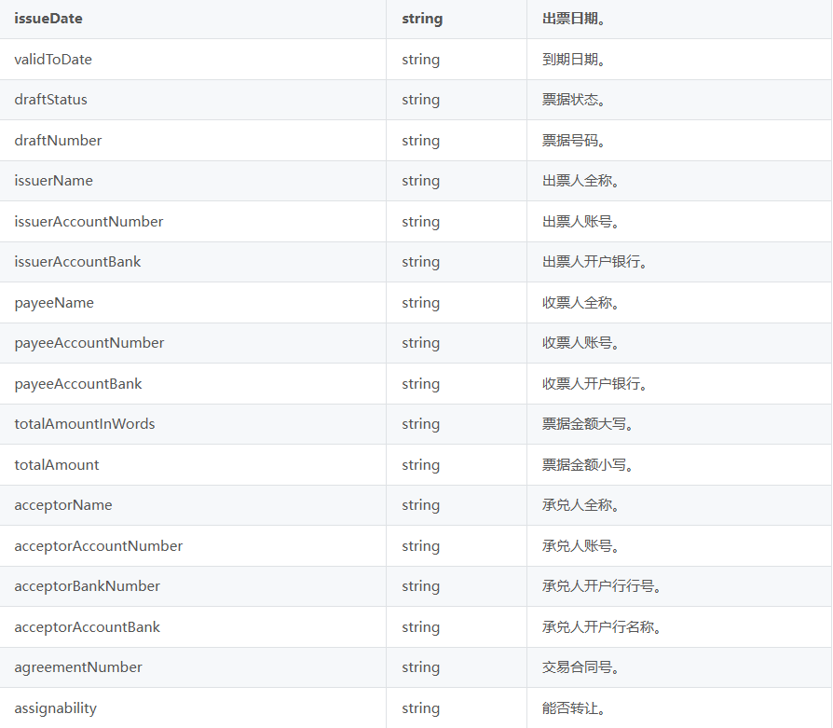833x728 pixels.
Task: Click the draftStatus parameter name
Action: (x=51, y=100)
